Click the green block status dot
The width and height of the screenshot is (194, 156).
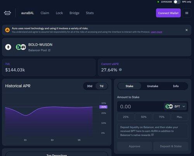click(x=158, y=2)
